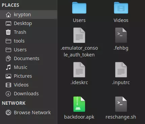Click the reschange.sh file name
This screenshot has width=145, height=124.
pyautogui.click(x=121, y=117)
